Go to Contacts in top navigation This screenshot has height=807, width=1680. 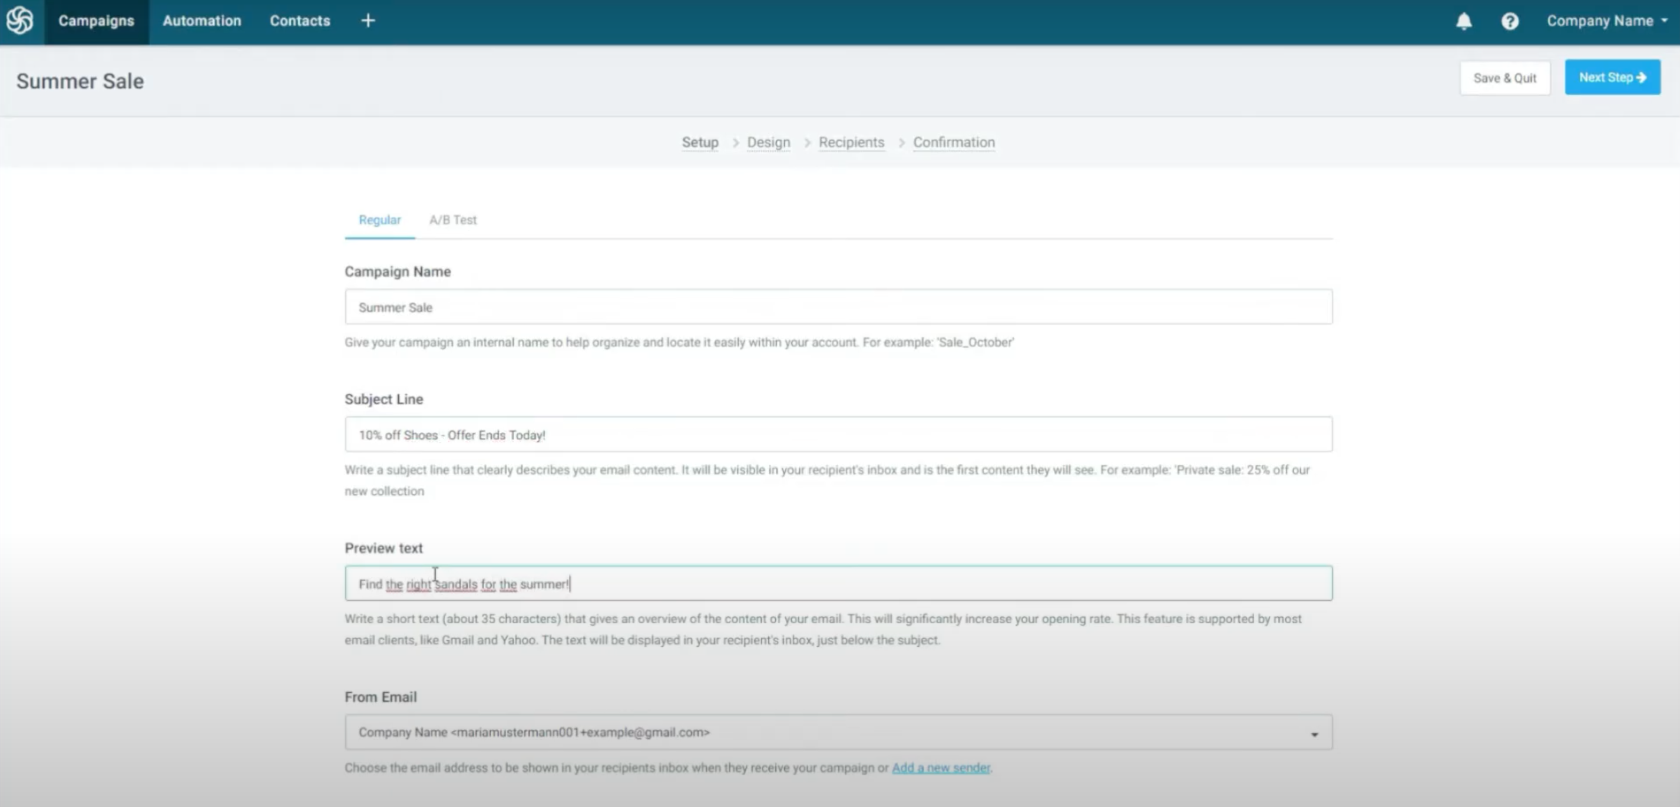click(x=299, y=21)
